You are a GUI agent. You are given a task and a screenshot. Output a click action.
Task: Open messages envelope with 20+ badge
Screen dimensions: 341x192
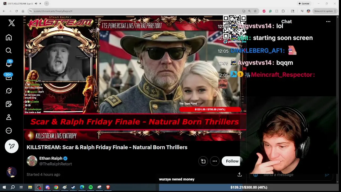coord(9,77)
